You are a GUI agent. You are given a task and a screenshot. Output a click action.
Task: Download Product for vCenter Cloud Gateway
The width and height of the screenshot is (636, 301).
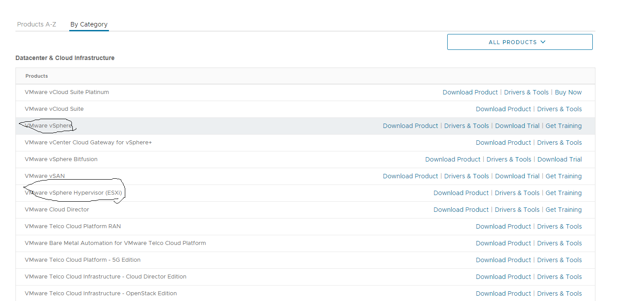tap(503, 143)
